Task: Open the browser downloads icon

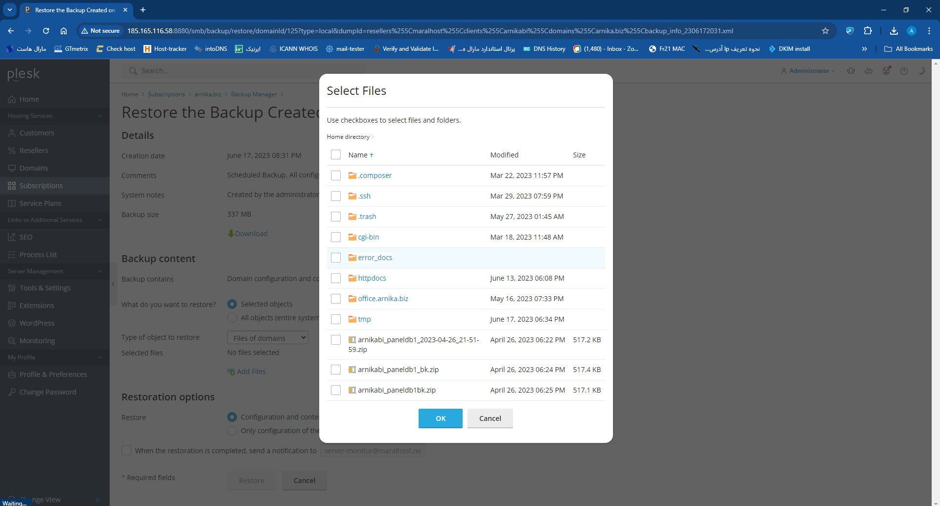Action: click(x=893, y=31)
